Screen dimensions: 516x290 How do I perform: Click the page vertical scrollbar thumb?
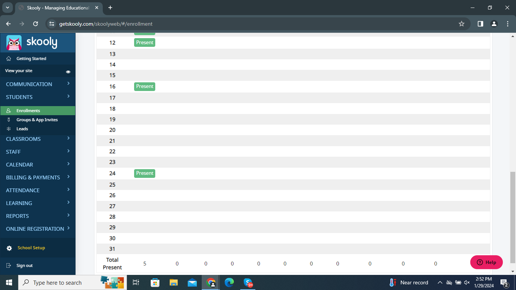click(x=513, y=217)
